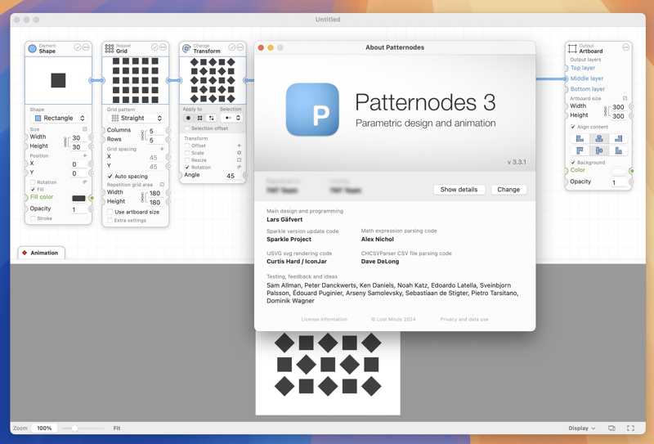
Task: Toggle Shape size link chain icon
Action: 65,142
